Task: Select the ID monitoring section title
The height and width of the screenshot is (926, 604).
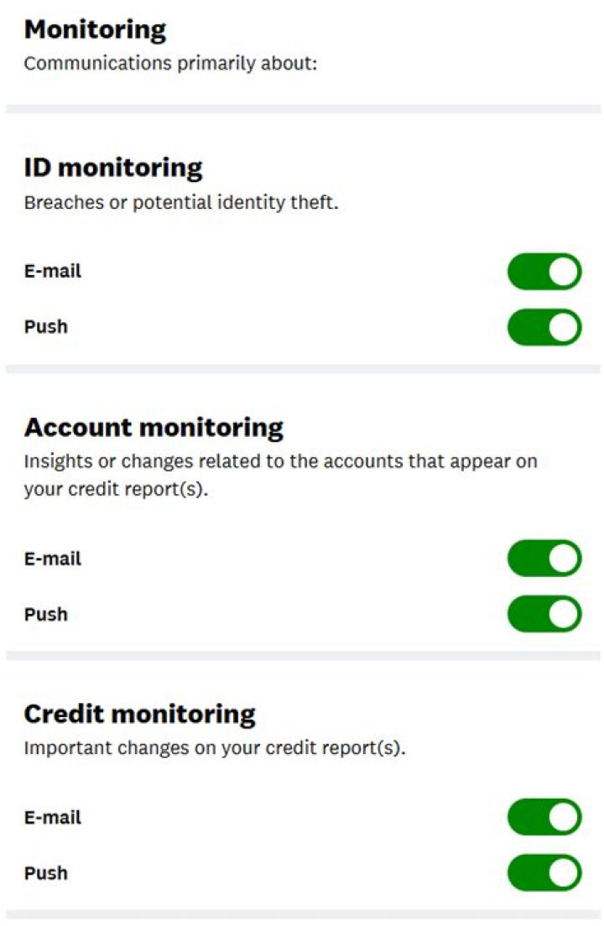Action: point(113,168)
